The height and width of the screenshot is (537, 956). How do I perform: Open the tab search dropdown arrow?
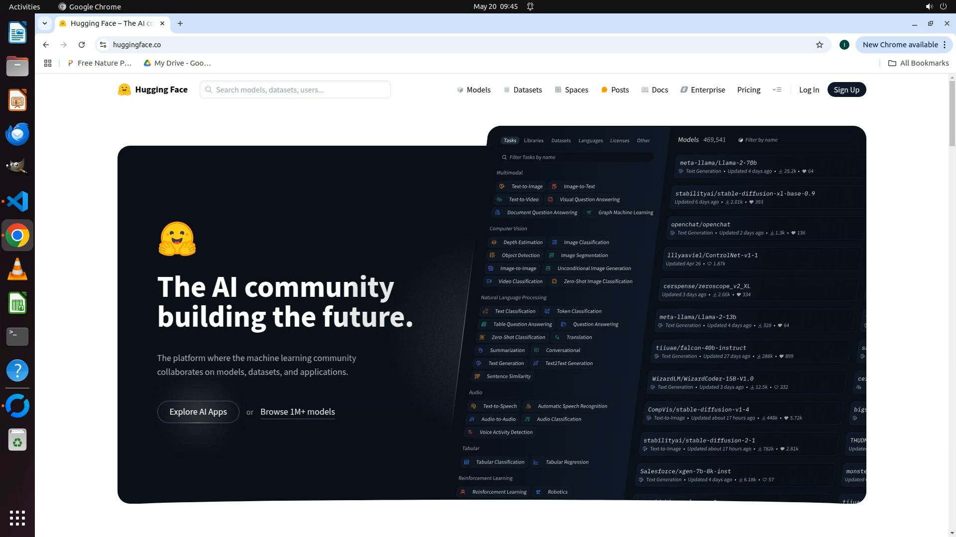pyautogui.click(x=45, y=23)
